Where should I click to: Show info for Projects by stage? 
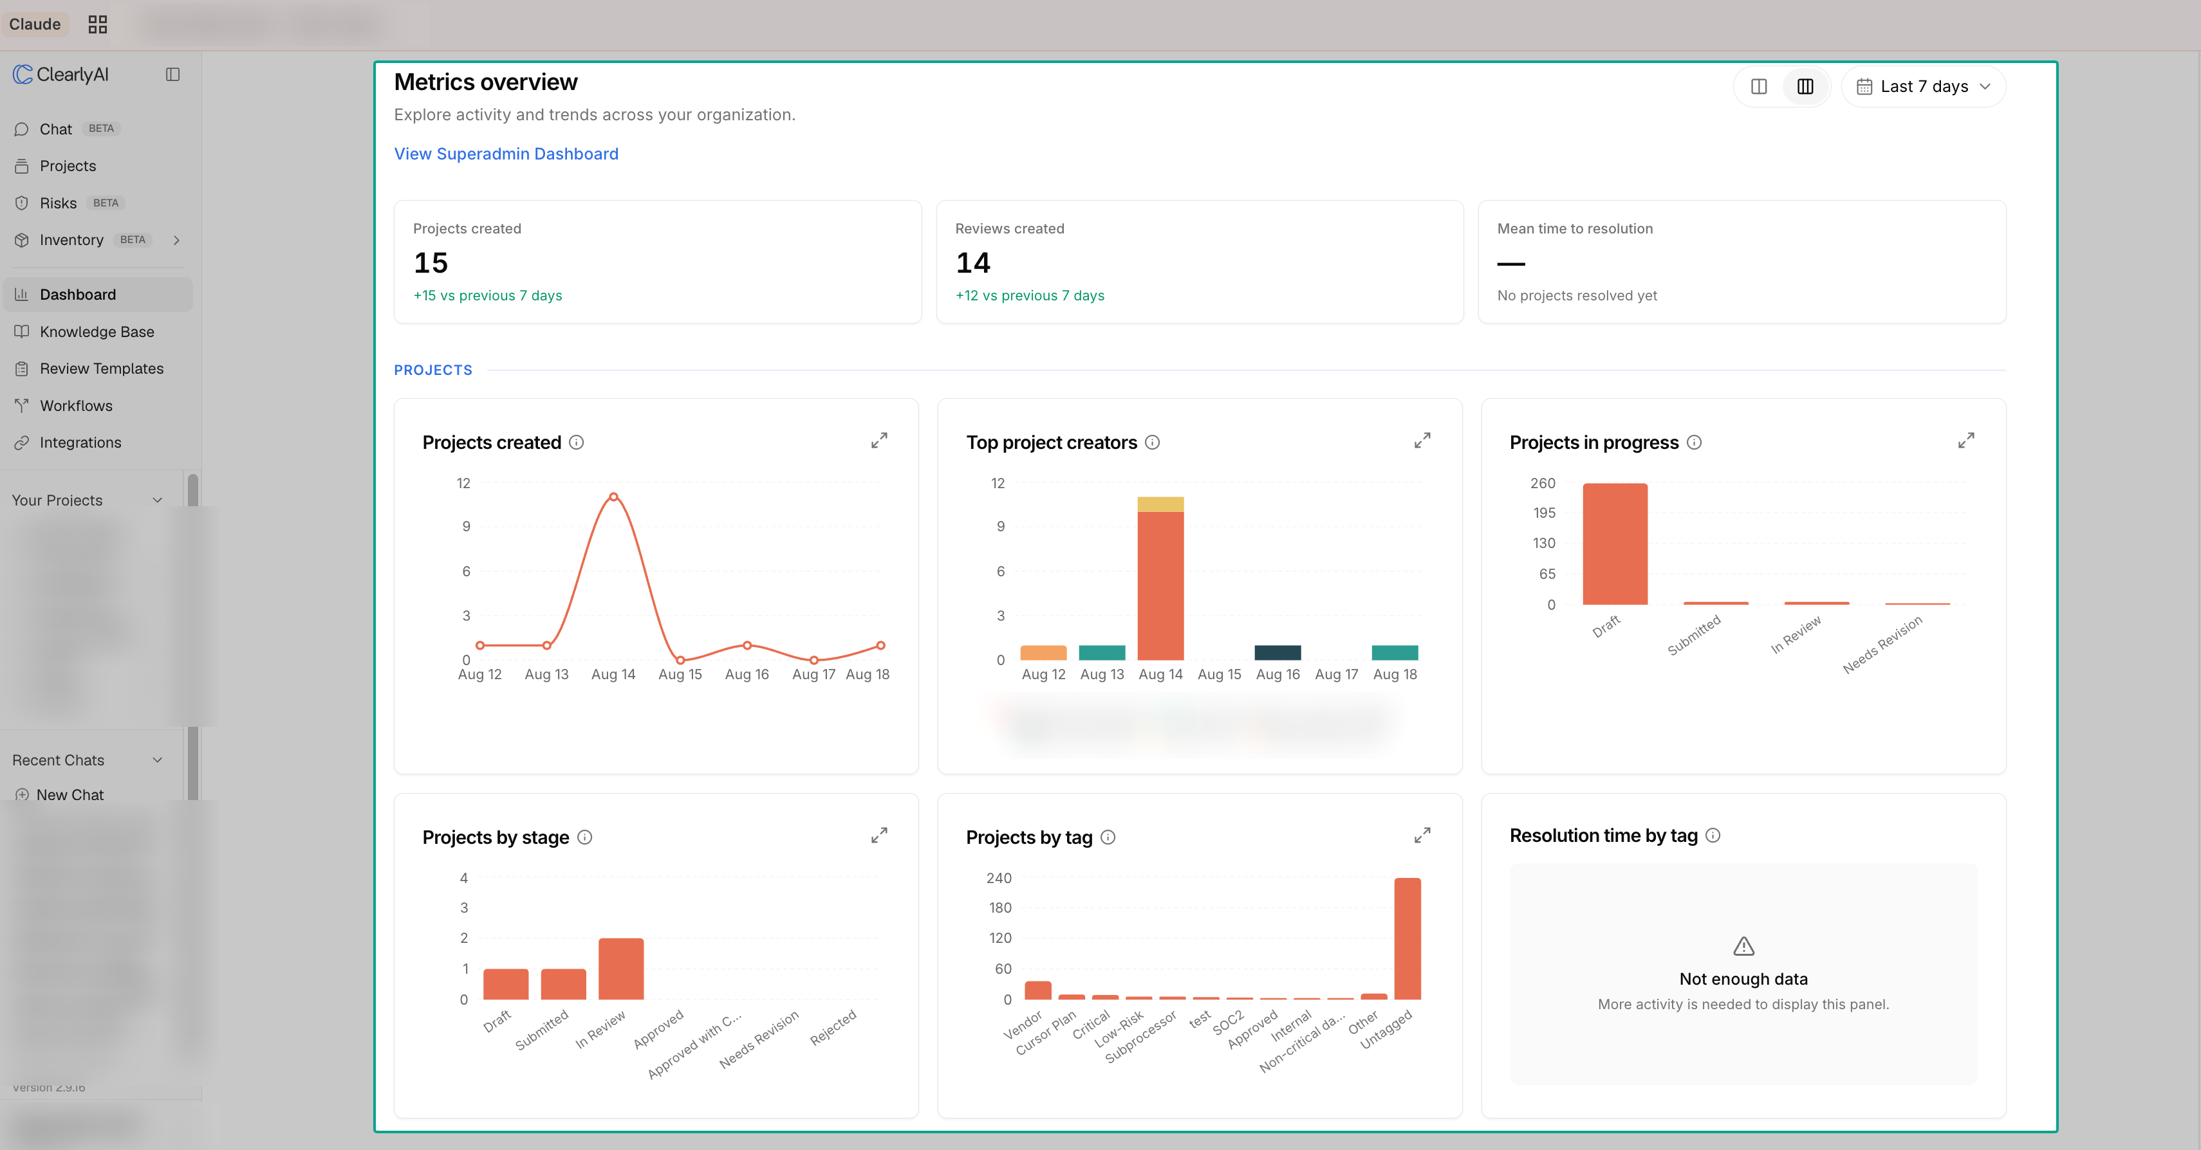(584, 837)
